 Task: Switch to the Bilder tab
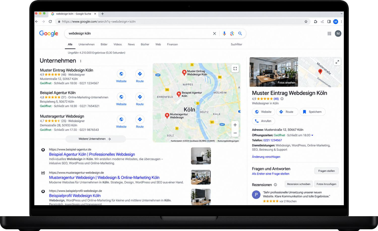click(x=104, y=44)
